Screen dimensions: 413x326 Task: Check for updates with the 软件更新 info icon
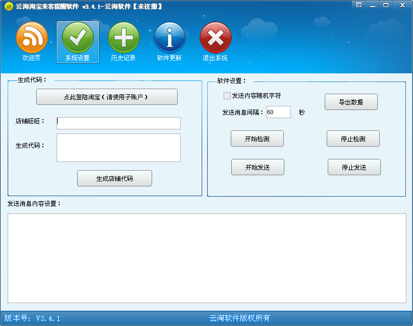169,42
